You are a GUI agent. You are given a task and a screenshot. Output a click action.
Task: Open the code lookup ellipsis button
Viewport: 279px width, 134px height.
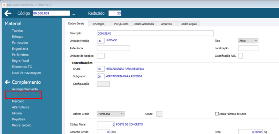(73, 14)
